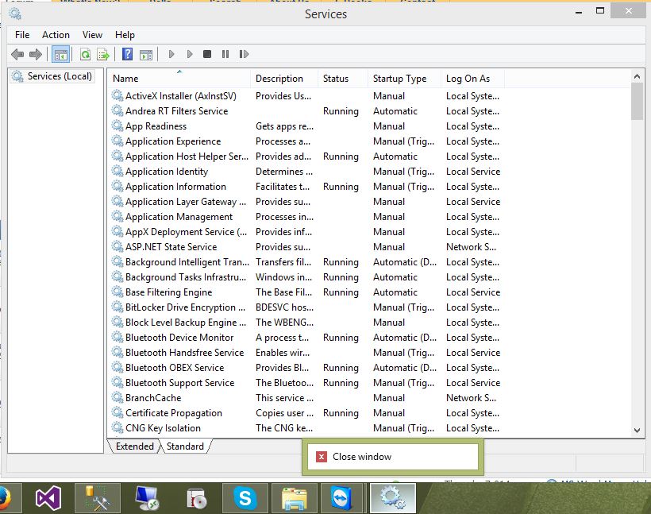Click the vertical scrollbar thumb
Screen dimensions: 651x514
click(x=637, y=101)
